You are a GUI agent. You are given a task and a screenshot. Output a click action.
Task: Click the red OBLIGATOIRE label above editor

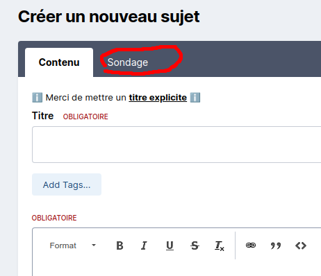tap(54, 218)
